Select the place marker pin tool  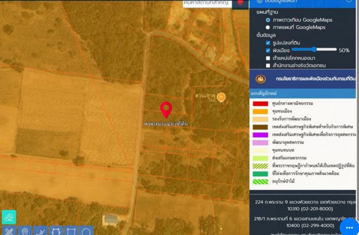click(25, 231)
